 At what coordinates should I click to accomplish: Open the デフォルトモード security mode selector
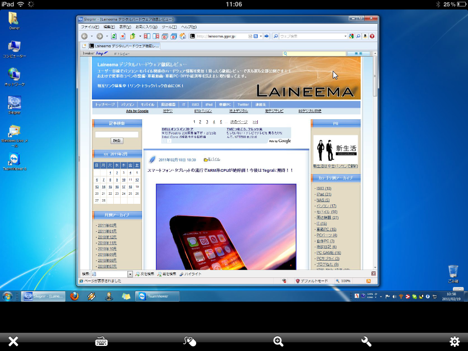click(x=312, y=281)
